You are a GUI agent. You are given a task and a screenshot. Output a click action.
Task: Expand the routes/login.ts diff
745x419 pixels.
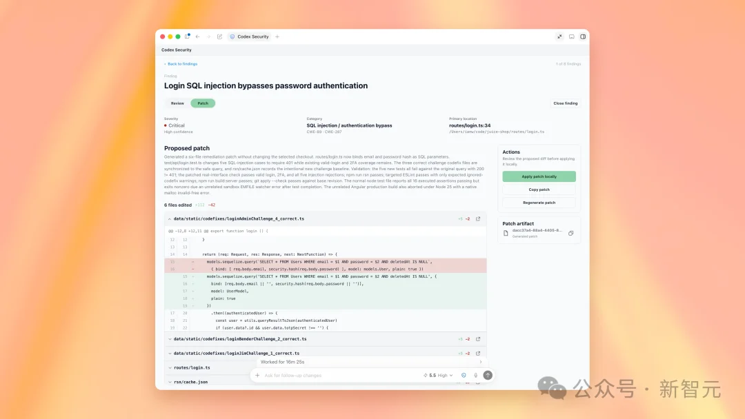(170, 367)
